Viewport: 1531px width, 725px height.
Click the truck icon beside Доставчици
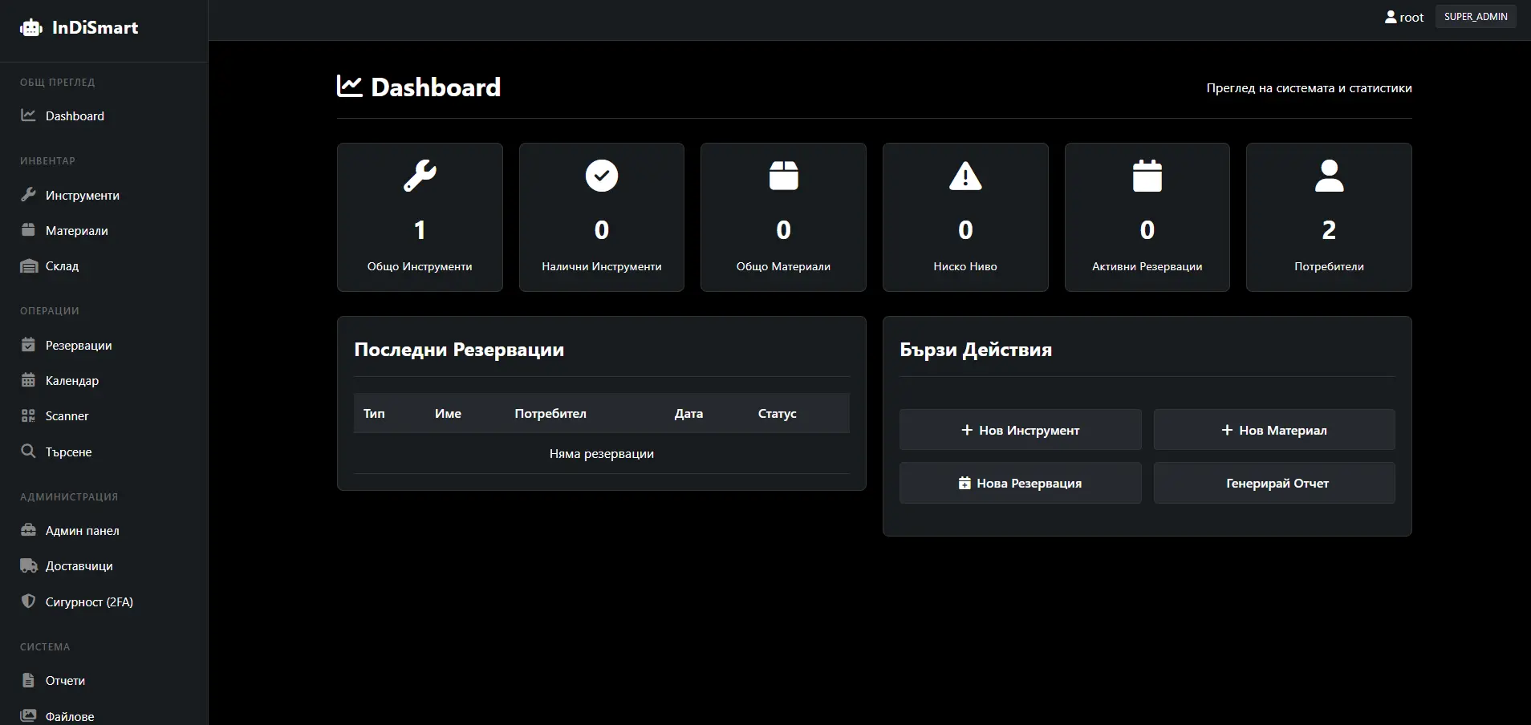pyautogui.click(x=29, y=565)
